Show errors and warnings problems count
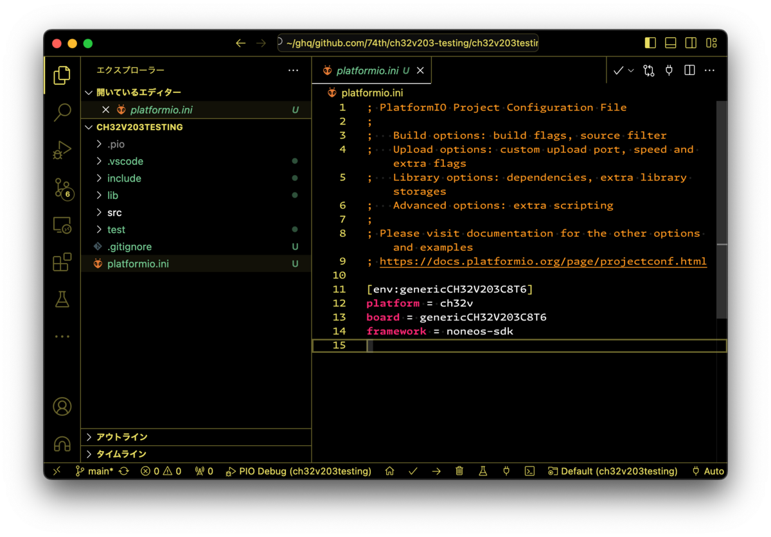The width and height of the screenshot is (771, 537). click(x=161, y=471)
